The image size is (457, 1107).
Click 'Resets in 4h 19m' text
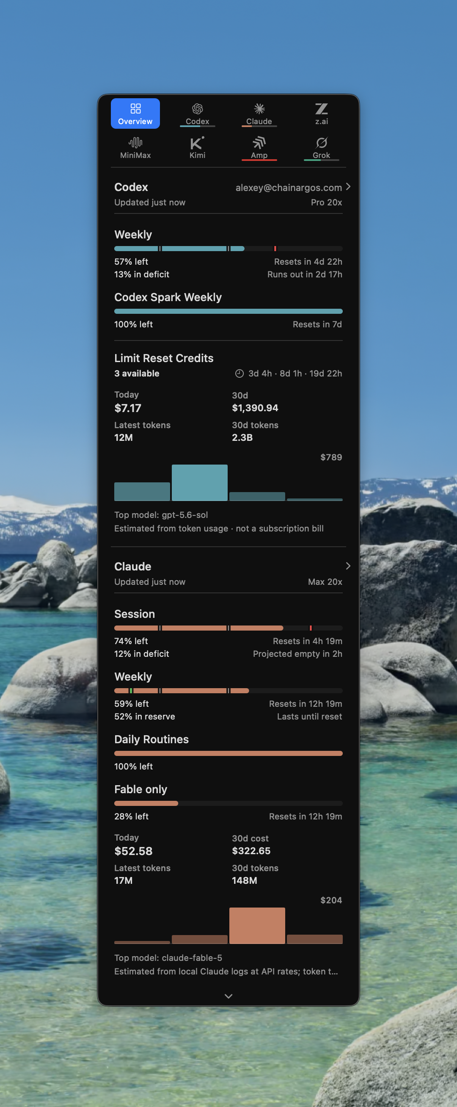308,641
